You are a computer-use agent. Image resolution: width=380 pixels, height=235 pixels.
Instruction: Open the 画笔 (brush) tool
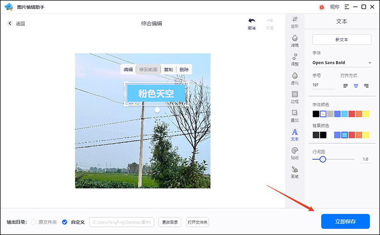[x=295, y=172]
